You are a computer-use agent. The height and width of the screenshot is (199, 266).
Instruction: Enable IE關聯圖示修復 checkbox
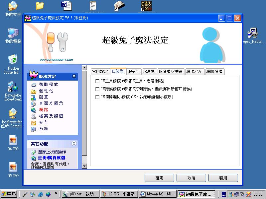97,97
